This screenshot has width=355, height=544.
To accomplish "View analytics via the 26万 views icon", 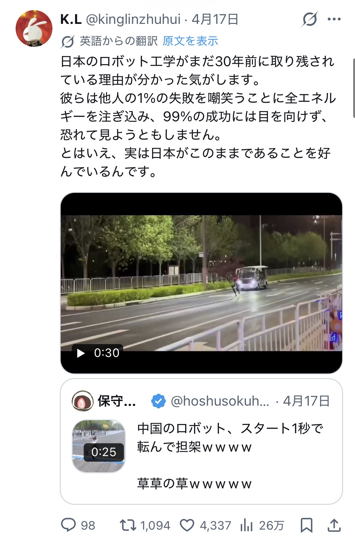I will 246,525.
